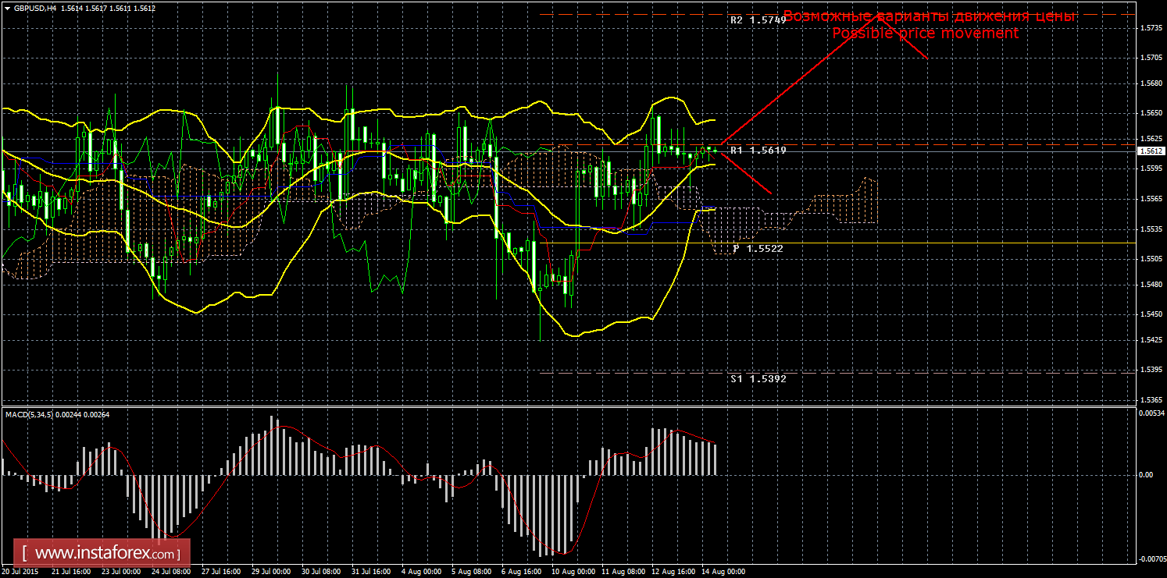Click the 31 Jul 16:00 time label
The height and width of the screenshot is (578, 1167).
pos(371,572)
